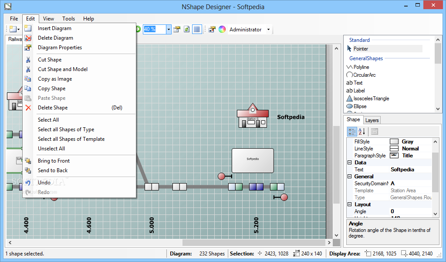
Task: Click Send to Back icon
Action: point(28,170)
